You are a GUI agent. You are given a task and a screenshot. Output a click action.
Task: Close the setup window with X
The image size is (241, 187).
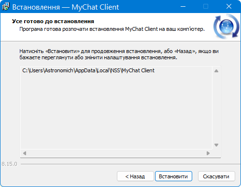pyautogui.click(x=229, y=7)
